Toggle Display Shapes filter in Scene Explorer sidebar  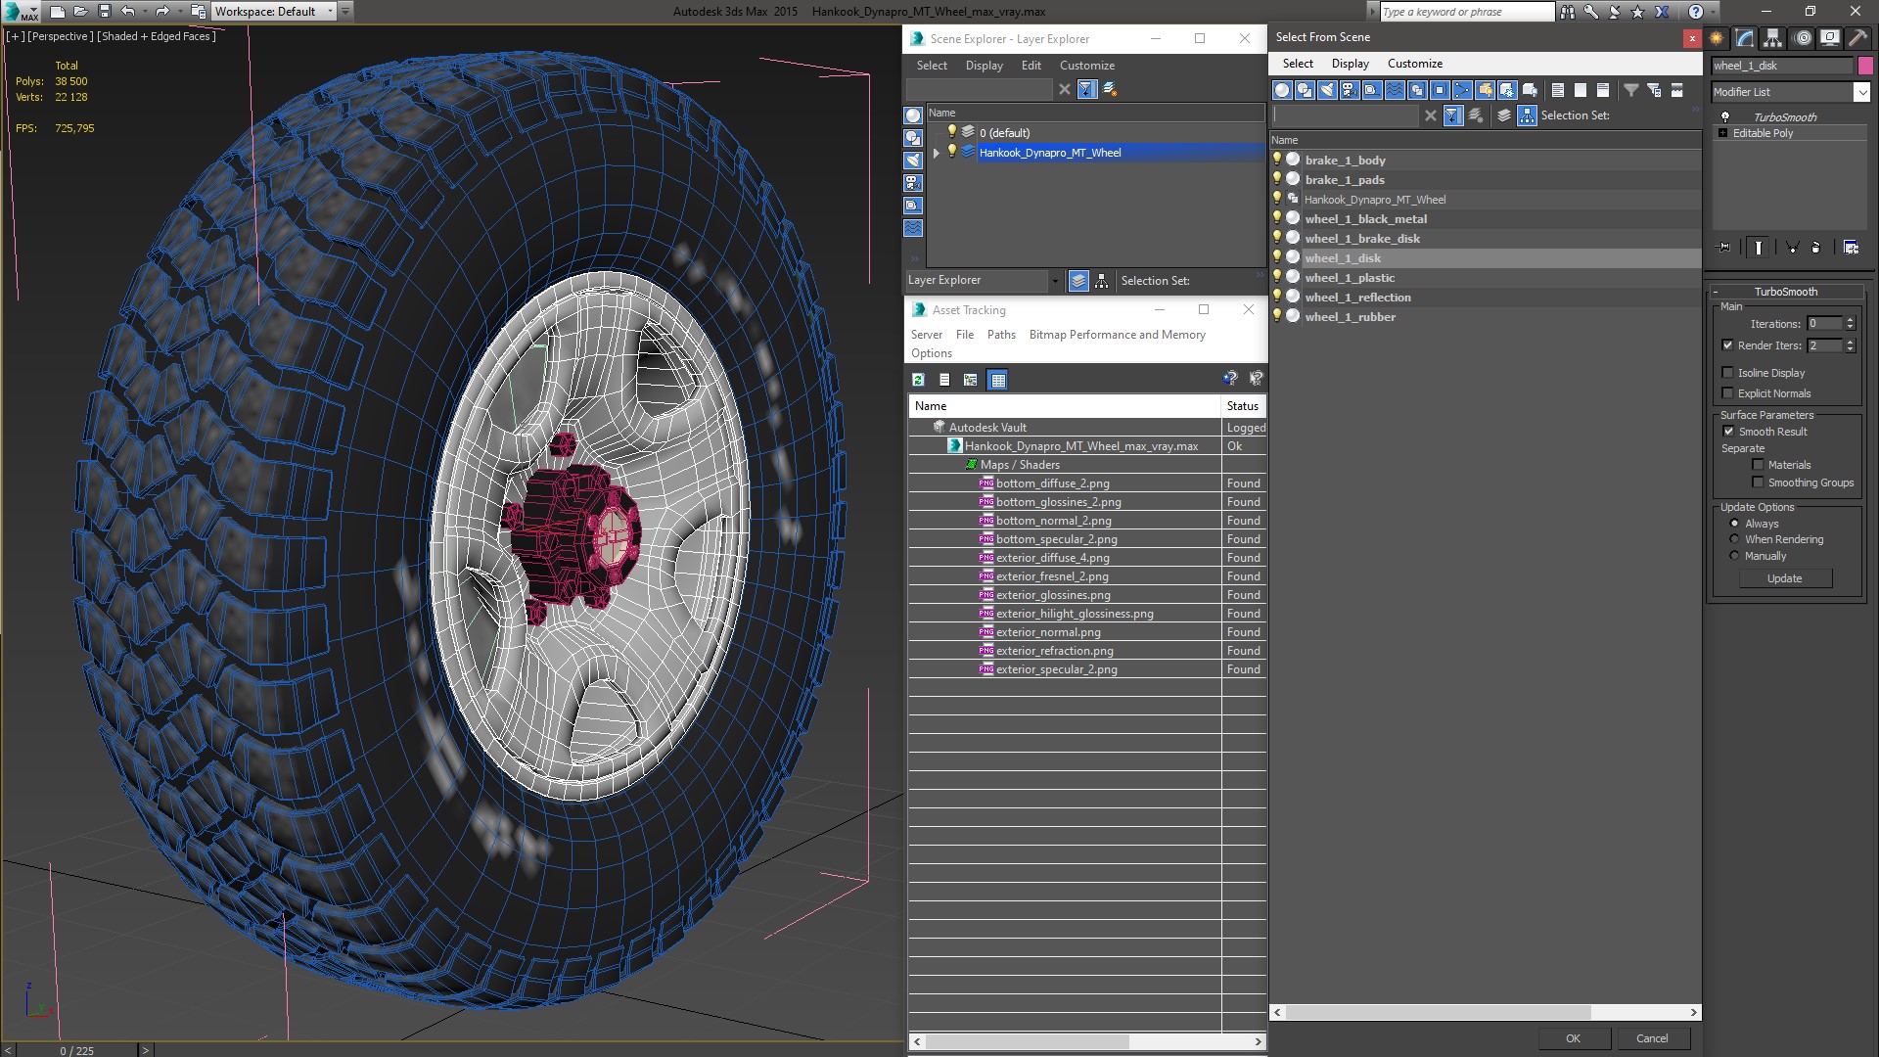(913, 138)
